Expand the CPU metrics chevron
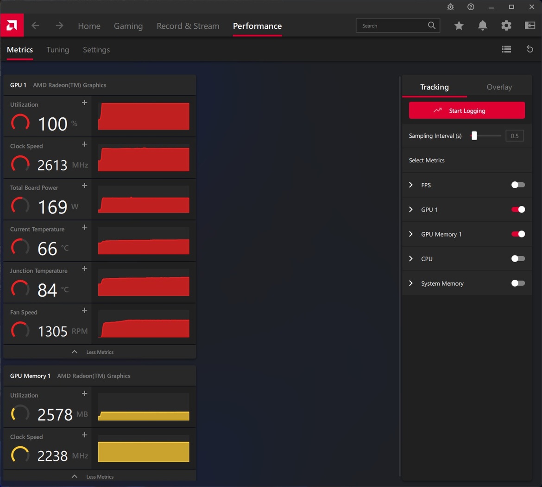The width and height of the screenshot is (542, 487). click(x=410, y=258)
